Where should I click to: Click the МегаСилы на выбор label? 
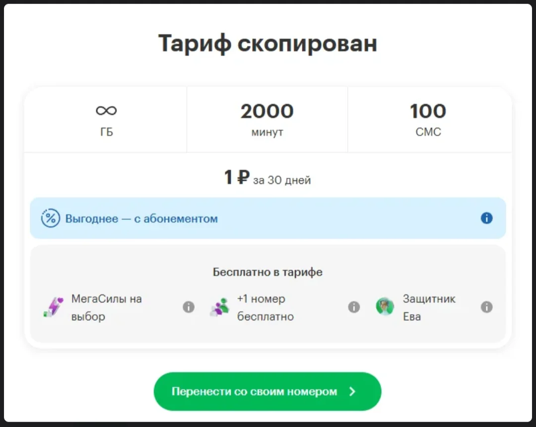tap(106, 307)
